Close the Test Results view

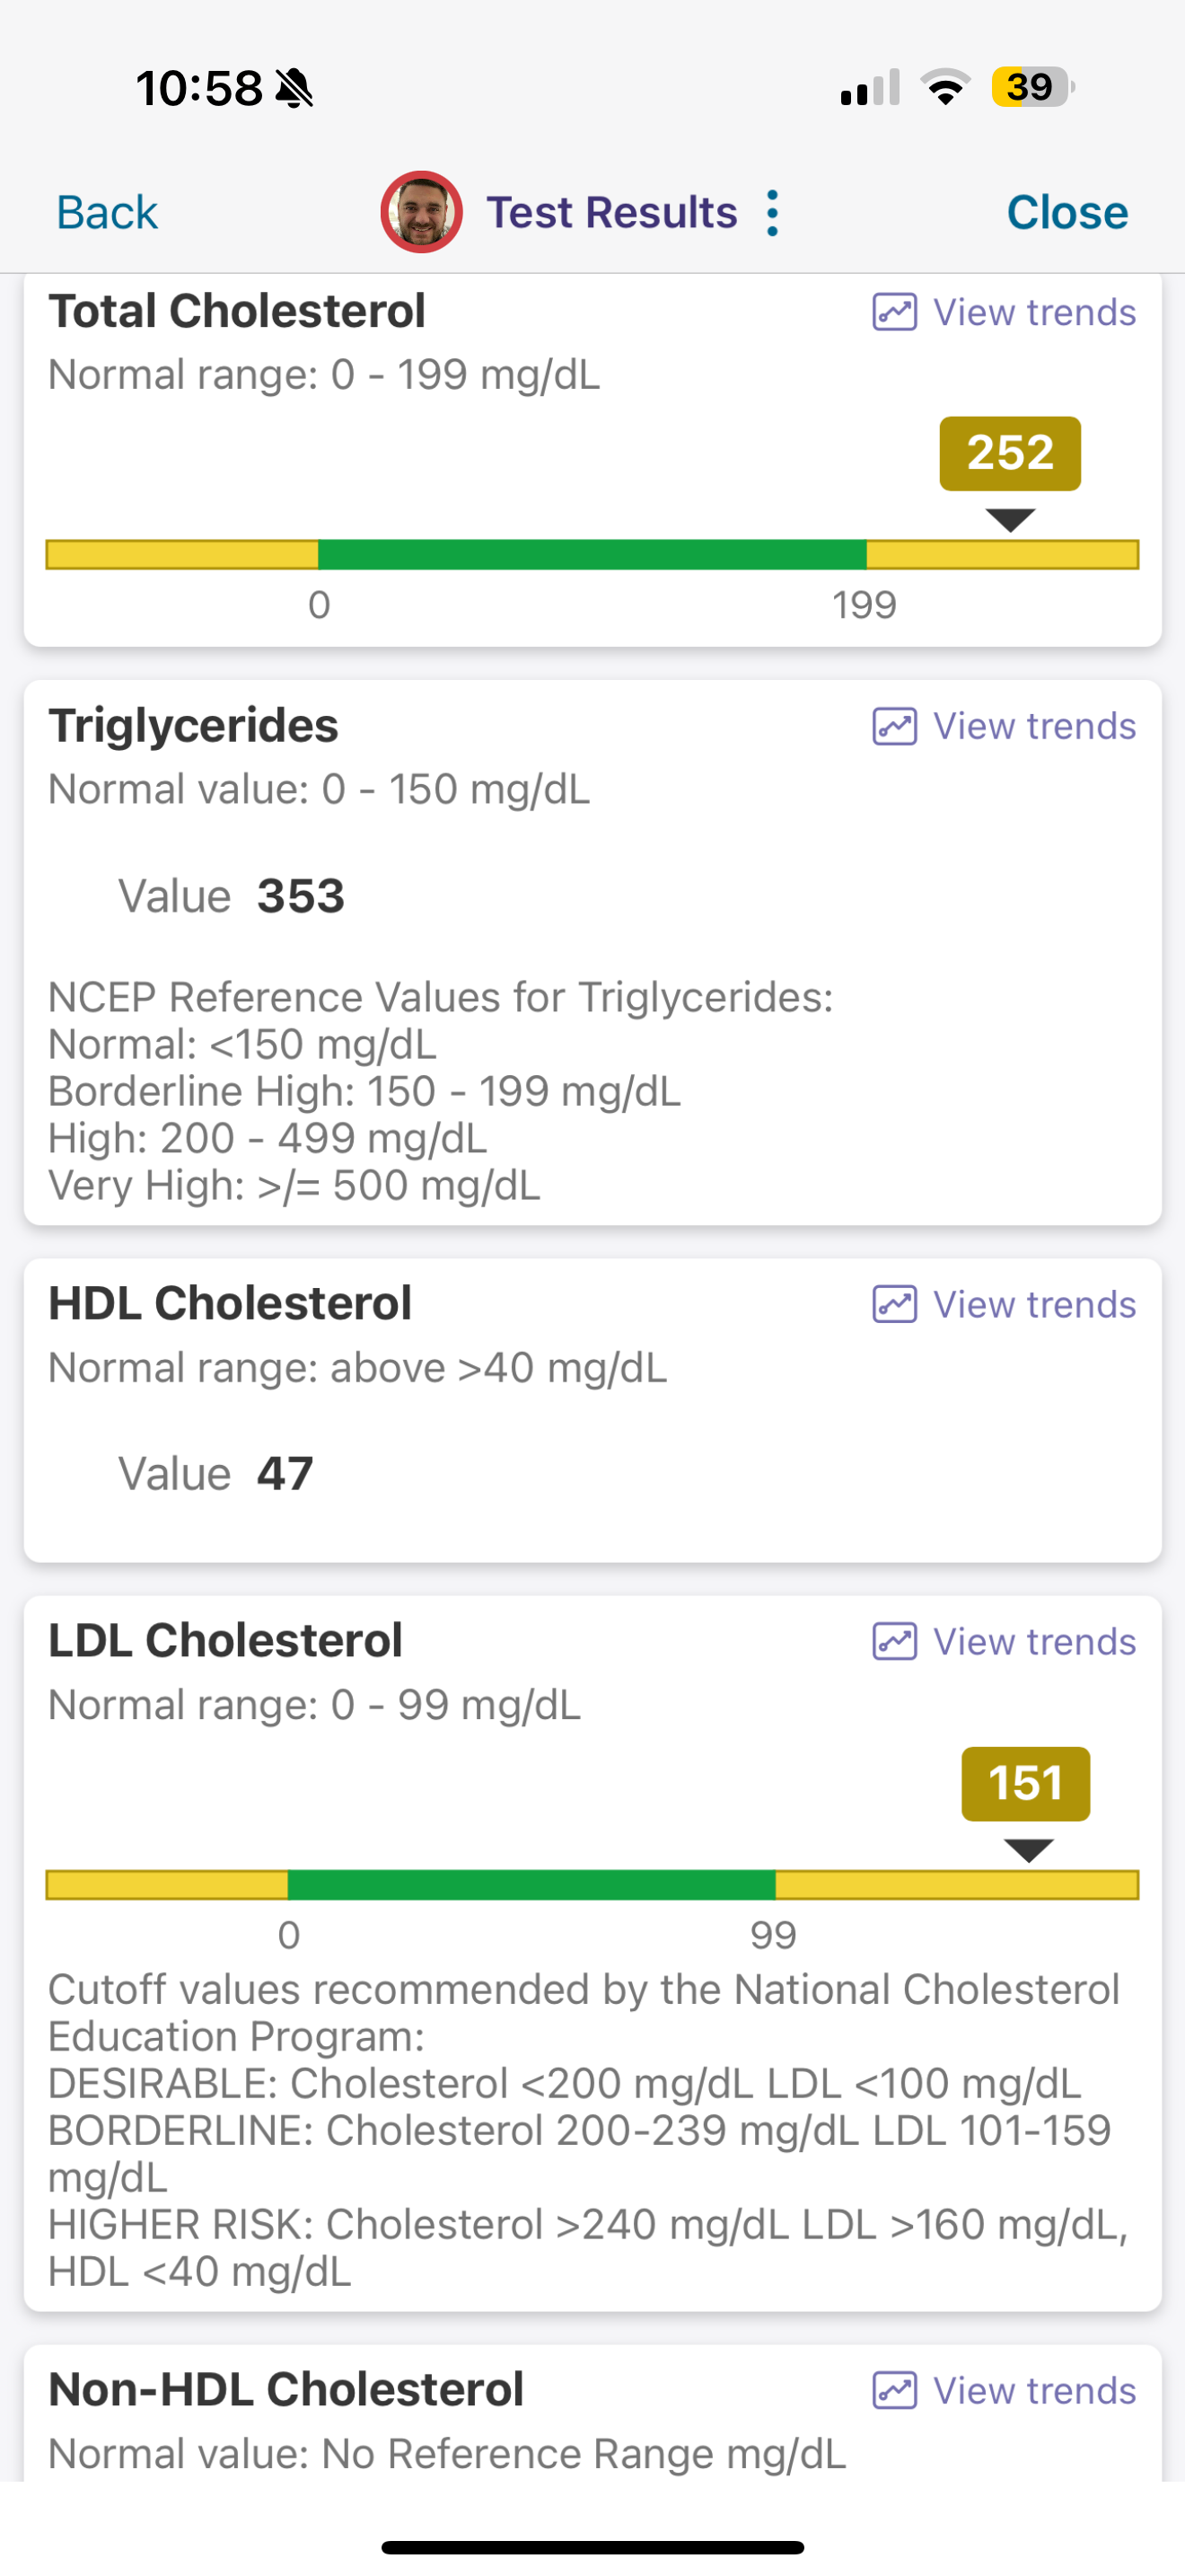[x=1067, y=212]
